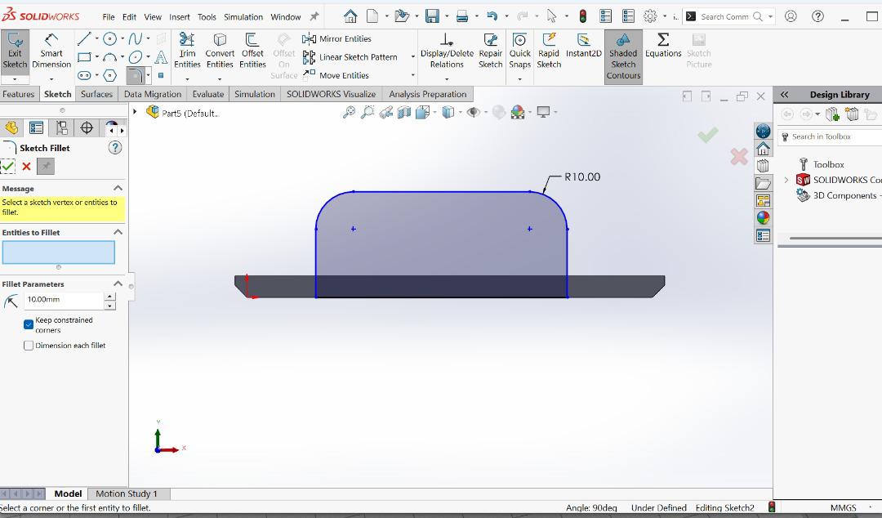Switch to the Motion Study 1 tab
This screenshot has height=518, width=882.
click(x=127, y=493)
